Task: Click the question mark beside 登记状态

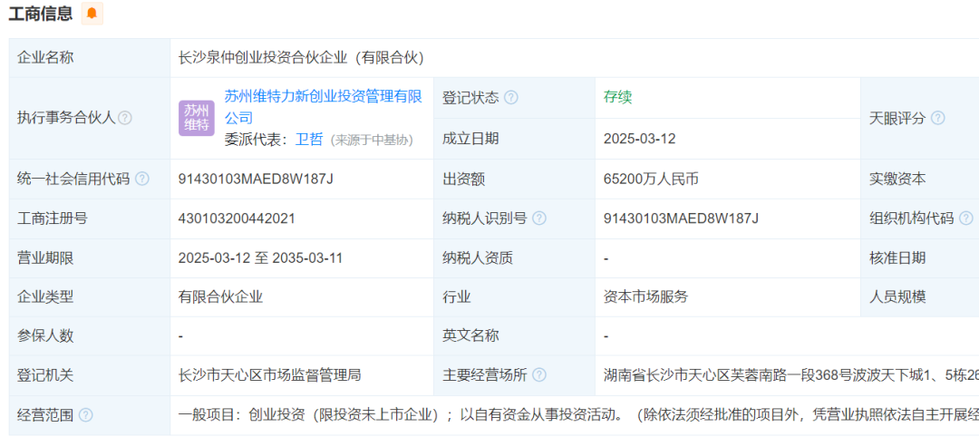Action: pyautogui.click(x=511, y=98)
